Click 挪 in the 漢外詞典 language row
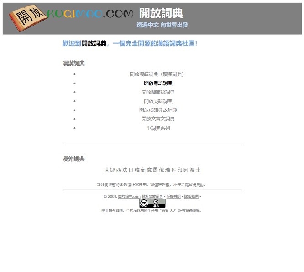304x272 pixels. tap(113, 170)
